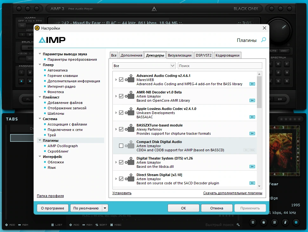The width and height of the screenshot is (308, 232).
Task: Open the Кодировщики tab
Action: pyautogui.click(x=227, y=55)
